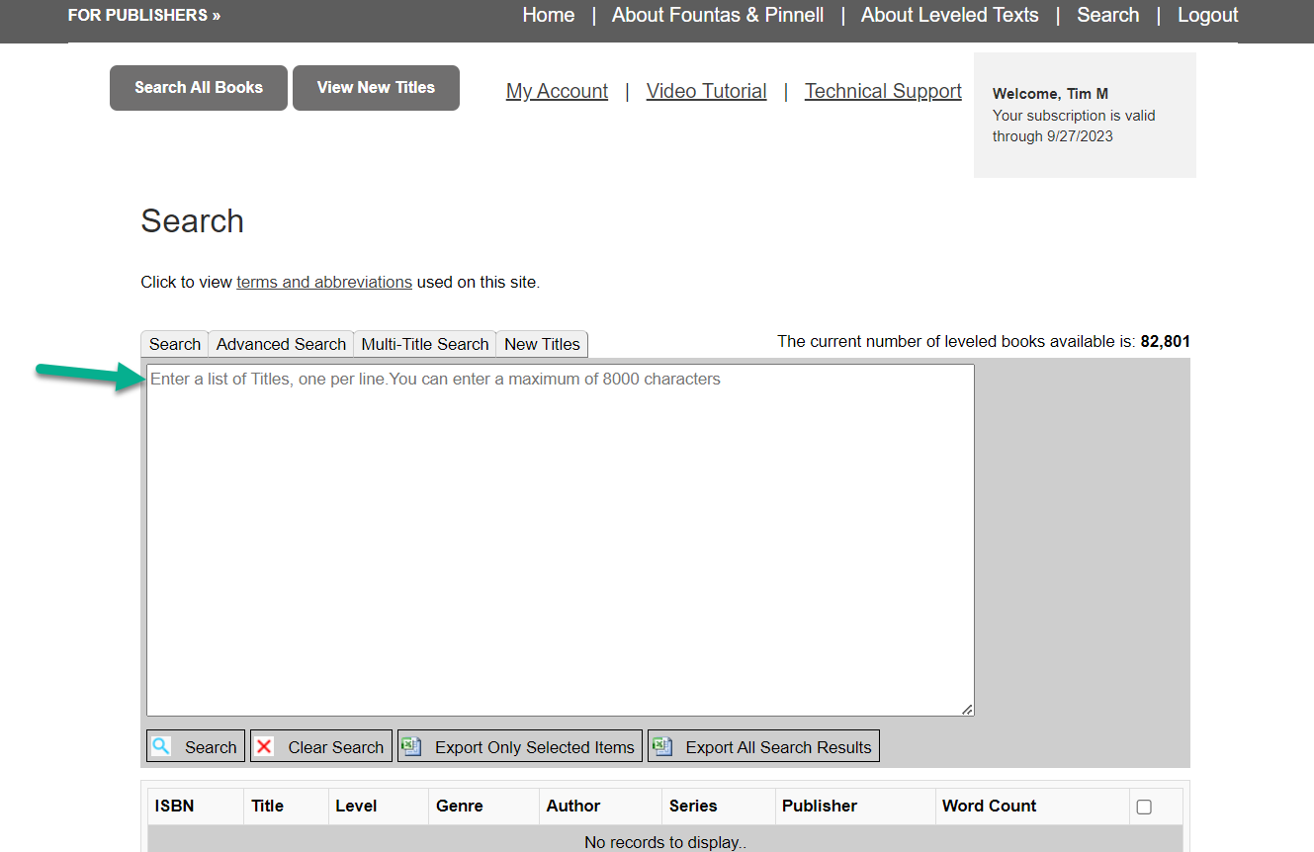Click the magnifying glass Search button icon

pos(161,746)
